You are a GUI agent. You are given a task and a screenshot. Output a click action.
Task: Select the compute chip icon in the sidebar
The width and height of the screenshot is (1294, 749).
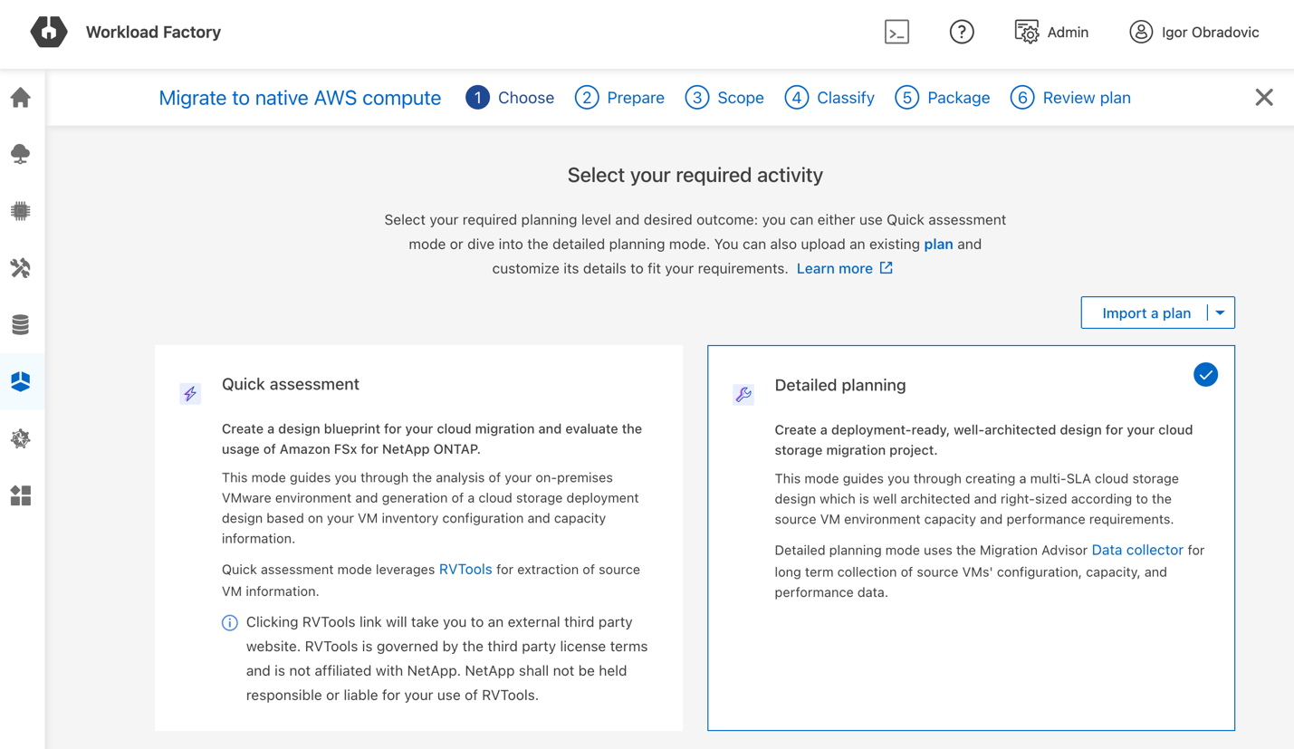tap(20, 210)
